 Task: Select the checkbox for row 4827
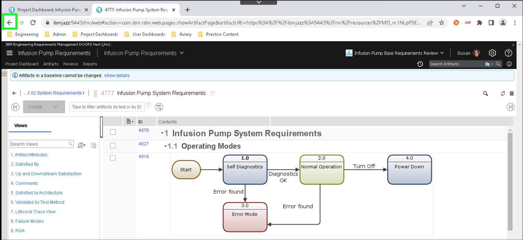(113, 146)
